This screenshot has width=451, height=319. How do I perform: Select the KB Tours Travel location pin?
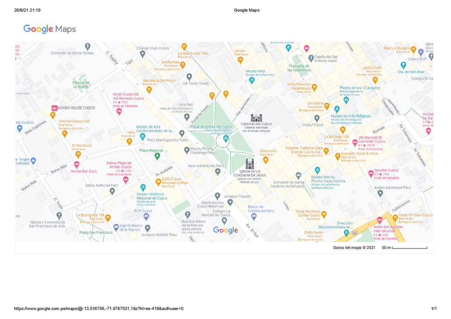[x=189, y=77]
